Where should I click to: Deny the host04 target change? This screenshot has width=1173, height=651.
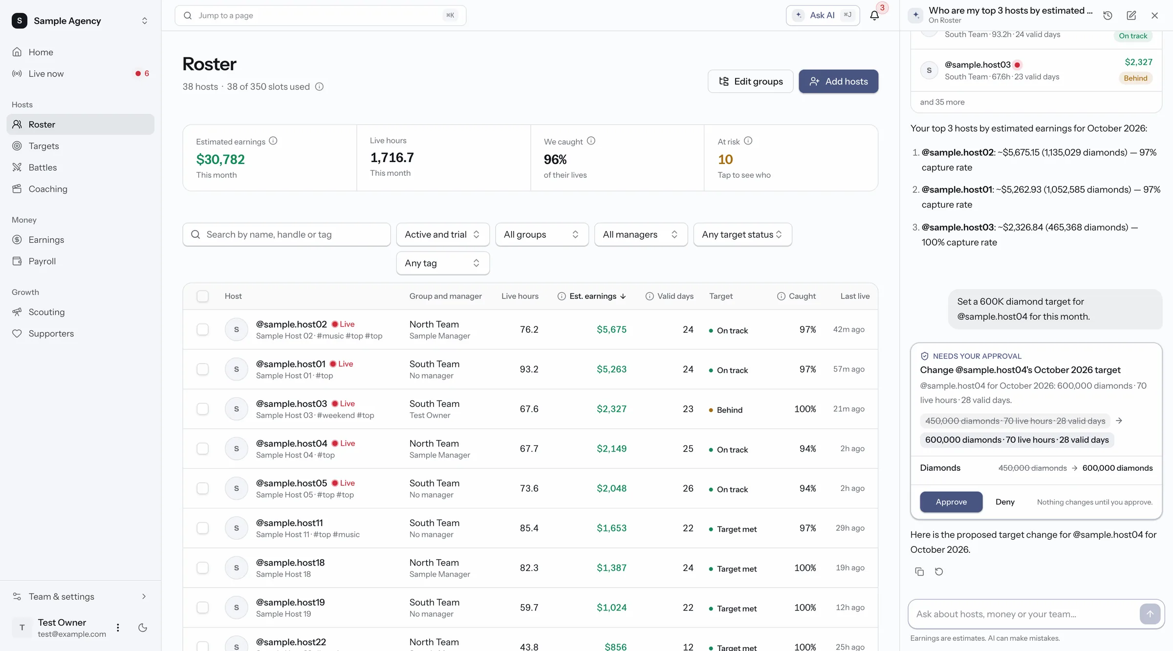(x=1005, y=502)
